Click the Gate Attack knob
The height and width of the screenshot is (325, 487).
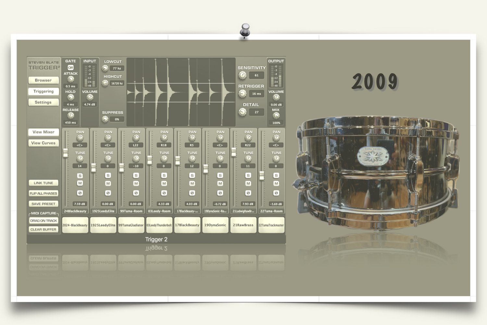[70, 79]
